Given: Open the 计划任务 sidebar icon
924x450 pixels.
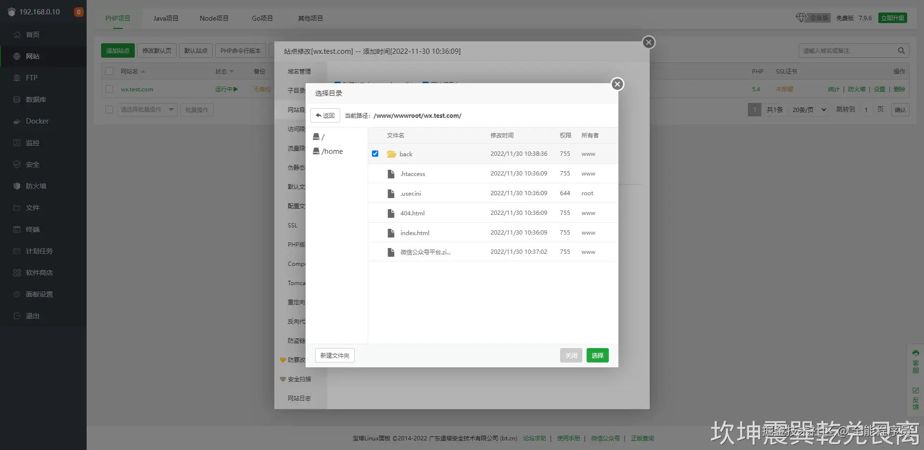Looking at the screenshot, I should click(17, 251).
